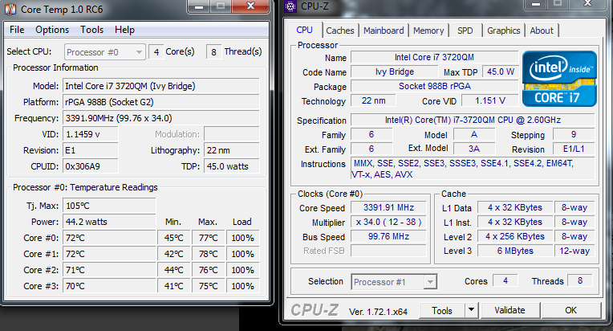The image size is (613, 331).
Task: Click the Specification field i7-3720QM CPU @ 2.60GHz
Action: [x=473, y=120]
